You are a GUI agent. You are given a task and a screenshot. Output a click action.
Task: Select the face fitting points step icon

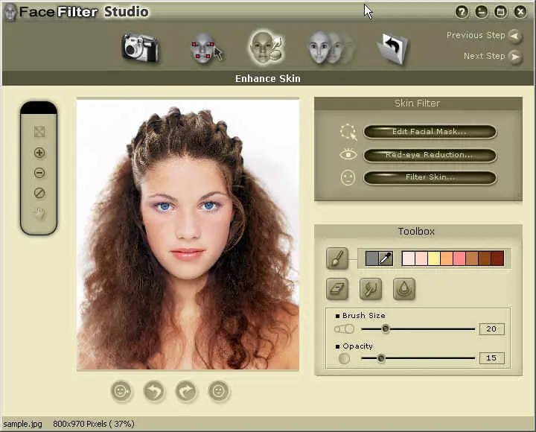tap(204, 48)
